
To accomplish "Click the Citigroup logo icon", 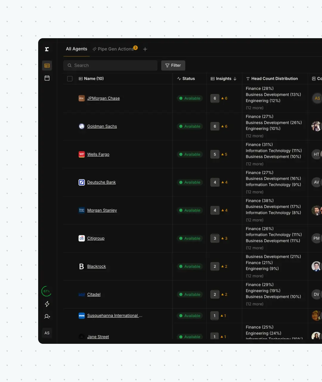I will (x=82, y=238).
